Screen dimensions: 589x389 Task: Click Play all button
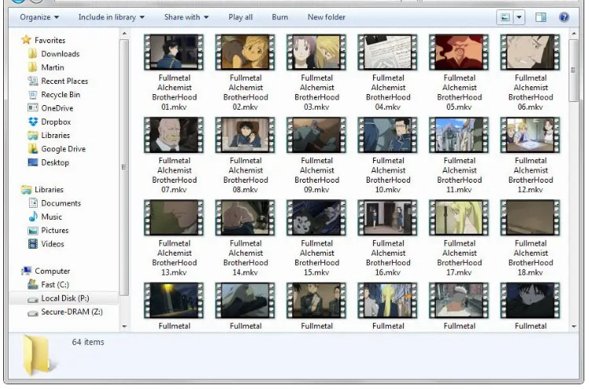pos(240,17)
